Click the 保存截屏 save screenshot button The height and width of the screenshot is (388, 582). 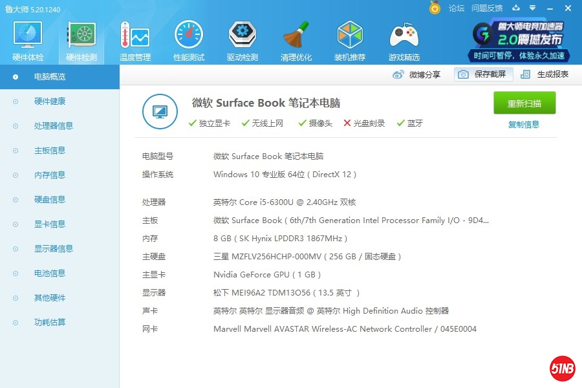pos(483,74)
